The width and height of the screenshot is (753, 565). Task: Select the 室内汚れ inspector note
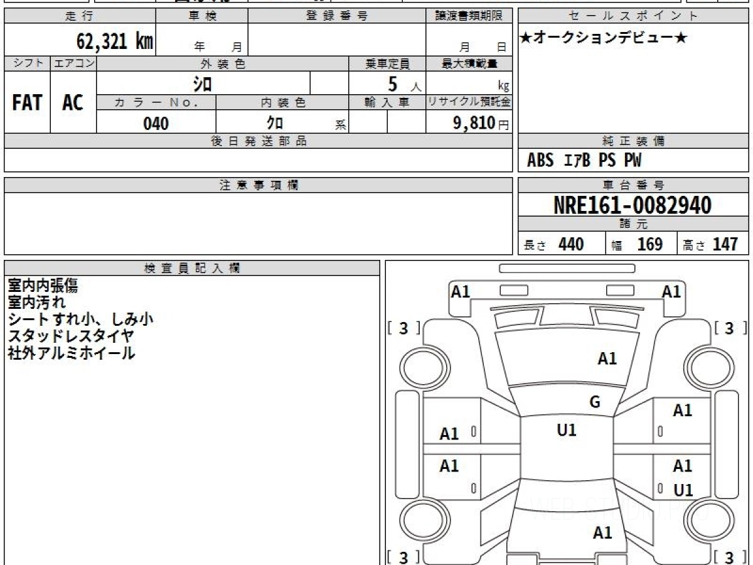click(x=36, y=303)
